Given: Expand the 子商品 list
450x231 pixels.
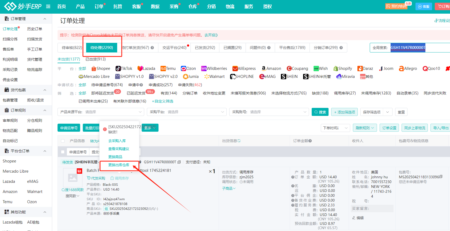Looking at the screenshot, I should pyautogui.click(x=229, y=188).
